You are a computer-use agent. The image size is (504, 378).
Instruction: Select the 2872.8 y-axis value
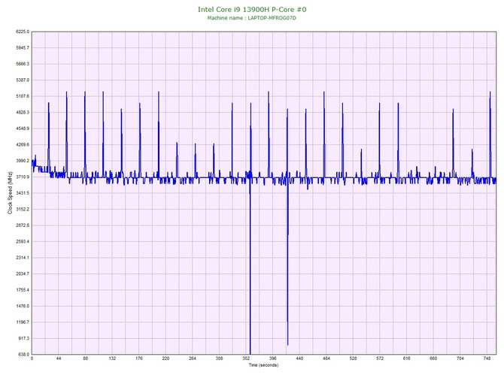23,225
